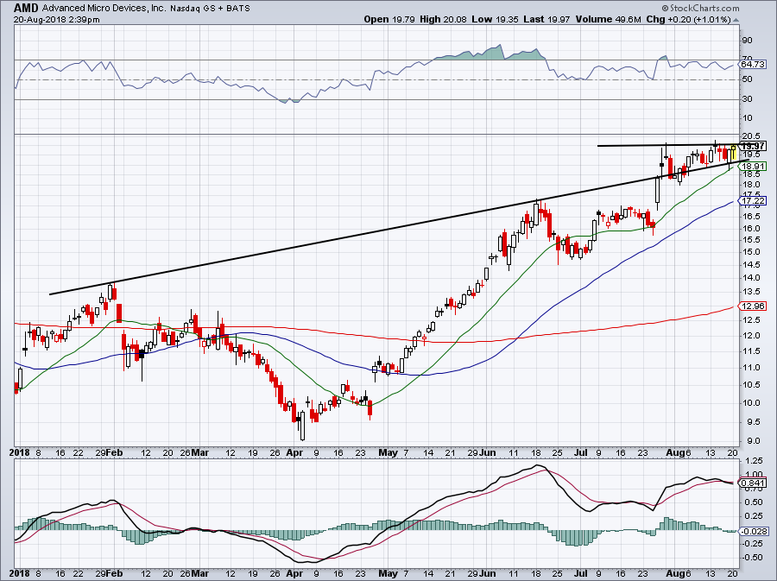Screen dimensions: 777x581
Task: Click the Nasdaq GS + BATS exchange label
Action: 210,9
